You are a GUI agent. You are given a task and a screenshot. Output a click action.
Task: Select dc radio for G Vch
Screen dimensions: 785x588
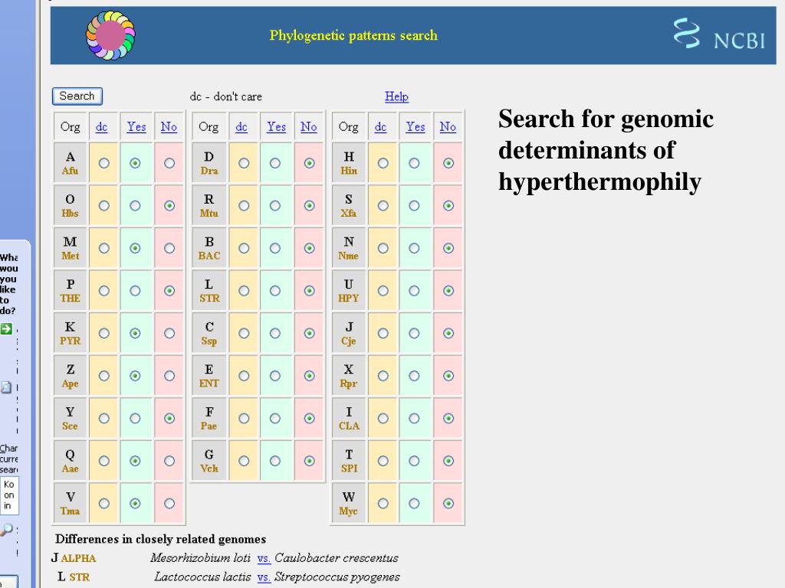click(244, 460)
